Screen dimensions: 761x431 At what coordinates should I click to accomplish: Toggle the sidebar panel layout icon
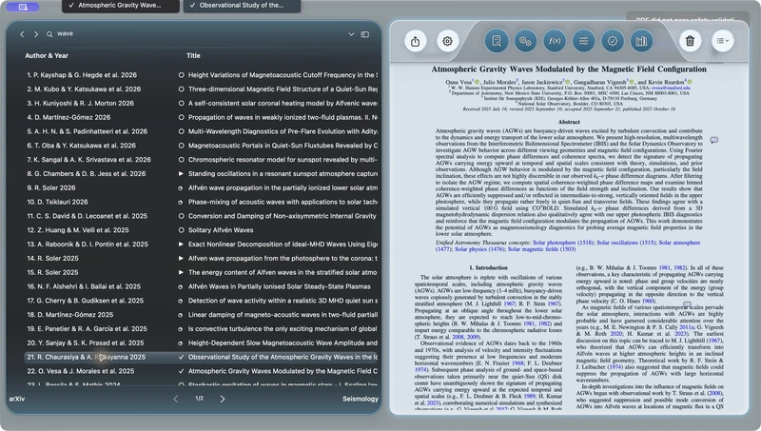[365, 34]
